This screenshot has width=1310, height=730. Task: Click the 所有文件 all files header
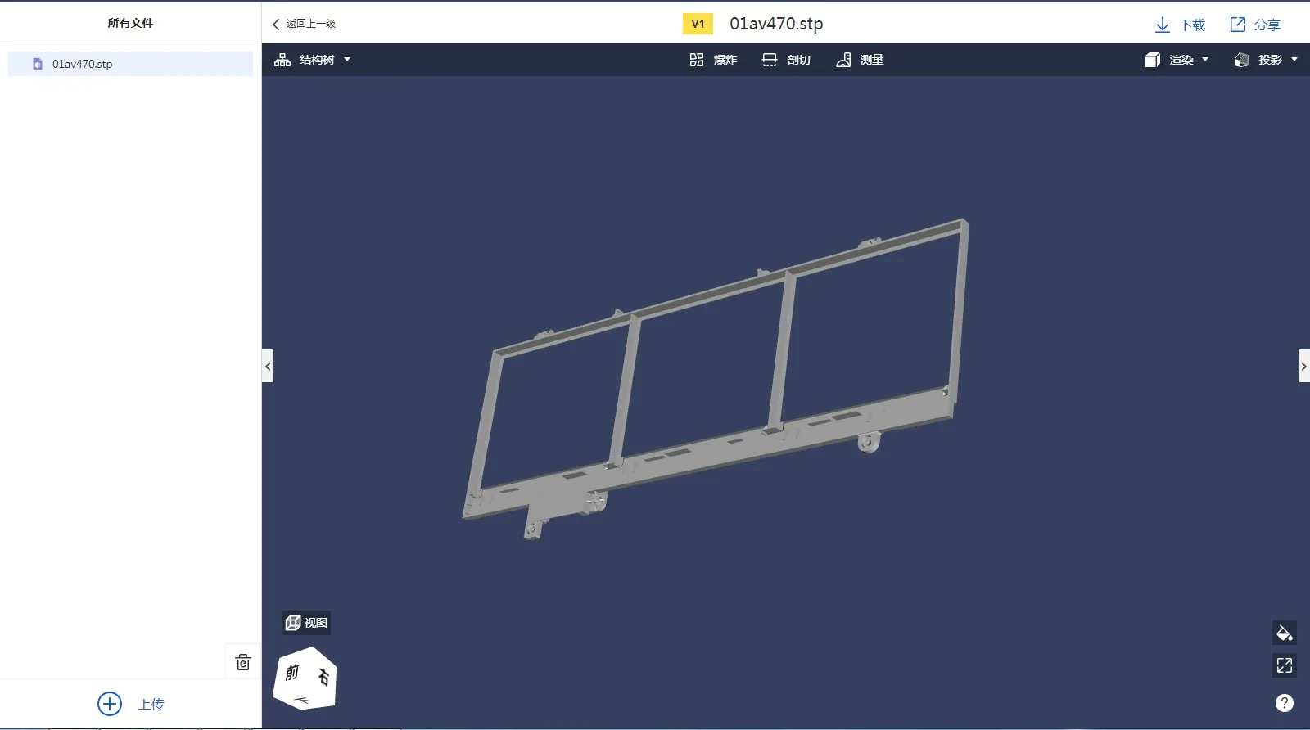coord(130,23)
